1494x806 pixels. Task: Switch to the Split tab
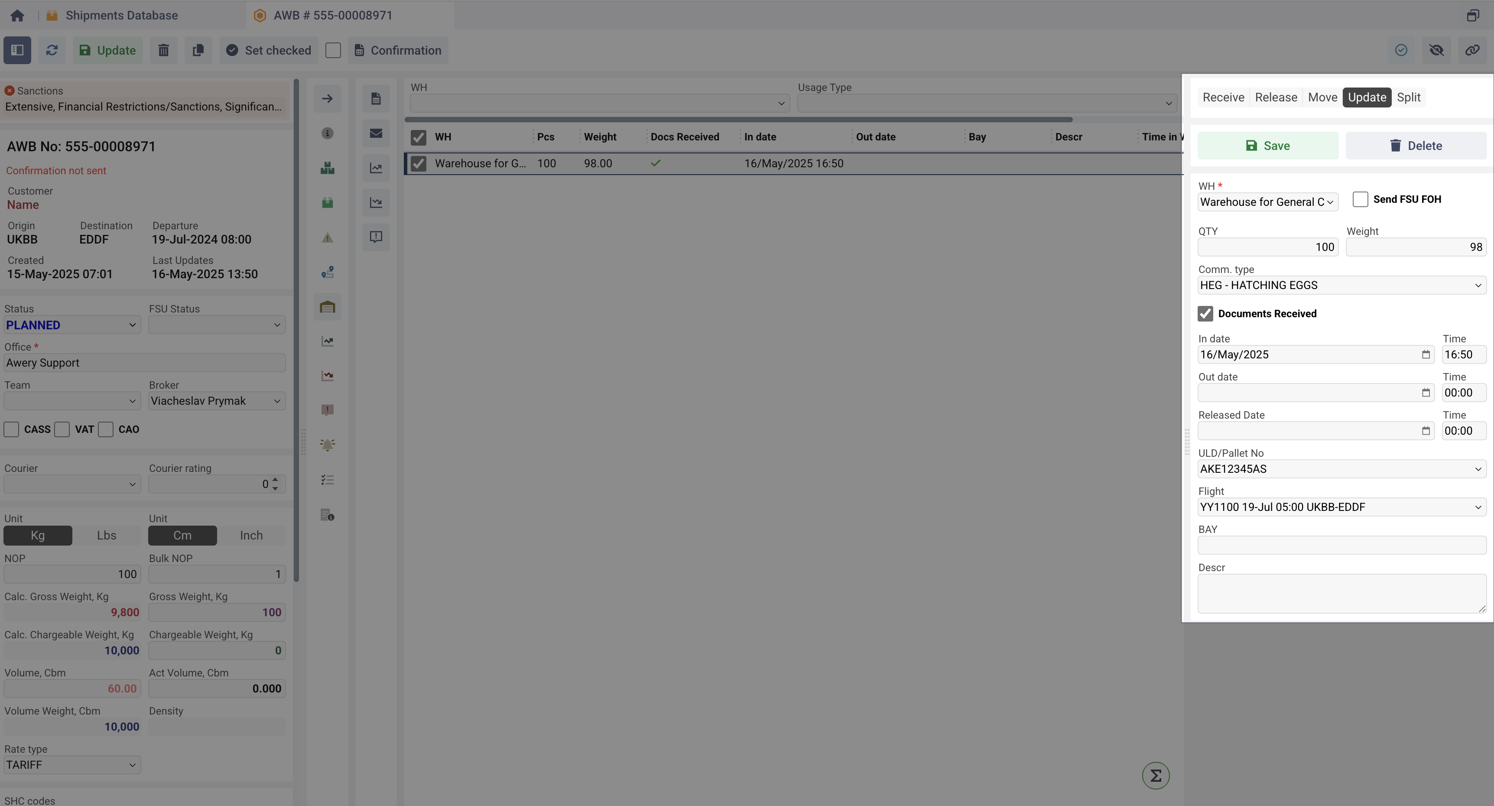point(1408,97)
